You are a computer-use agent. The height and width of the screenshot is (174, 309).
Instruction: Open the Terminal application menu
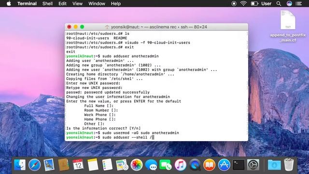pos(27,3)
